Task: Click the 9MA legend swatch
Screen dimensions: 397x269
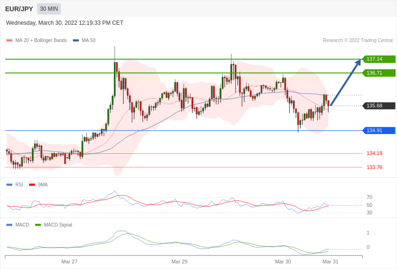Action: point(32,185)
